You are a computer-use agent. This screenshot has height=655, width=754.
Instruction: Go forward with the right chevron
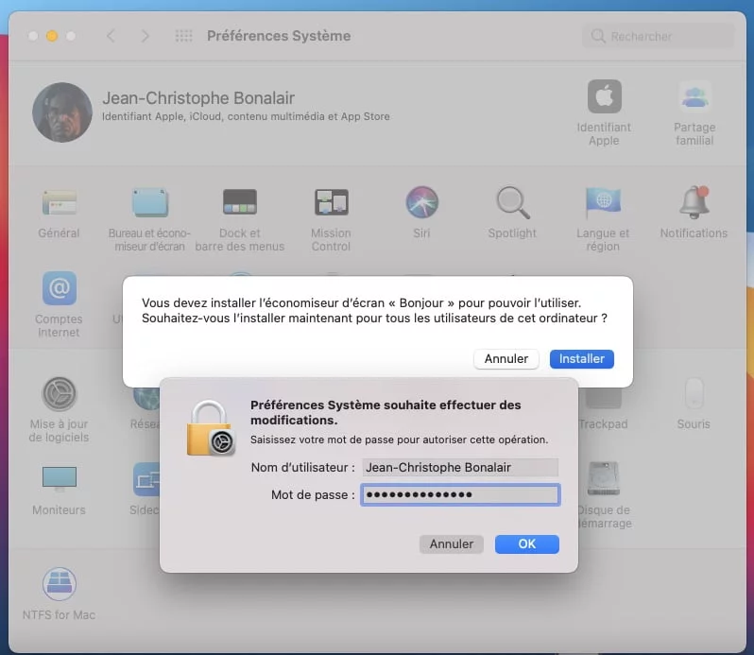point(146,36)
